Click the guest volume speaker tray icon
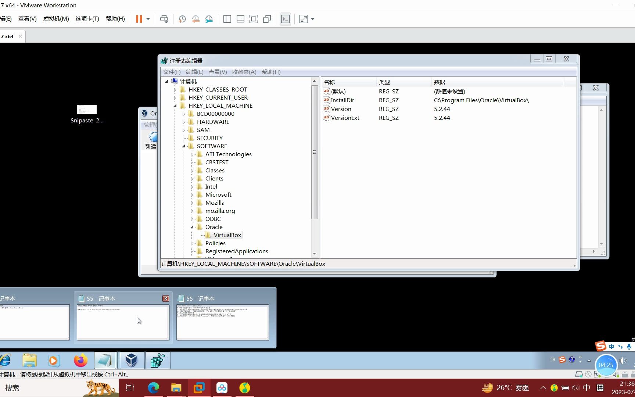 [x=623, y=361]
